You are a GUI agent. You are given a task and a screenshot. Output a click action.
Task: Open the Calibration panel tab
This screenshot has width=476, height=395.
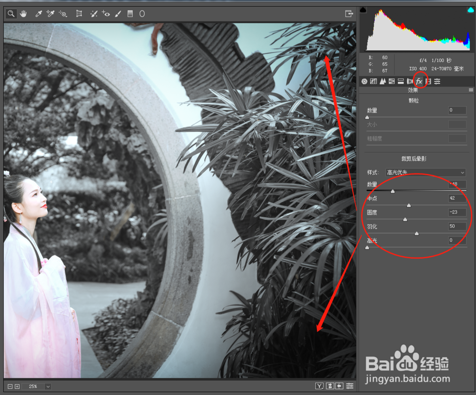coord(428,81)
